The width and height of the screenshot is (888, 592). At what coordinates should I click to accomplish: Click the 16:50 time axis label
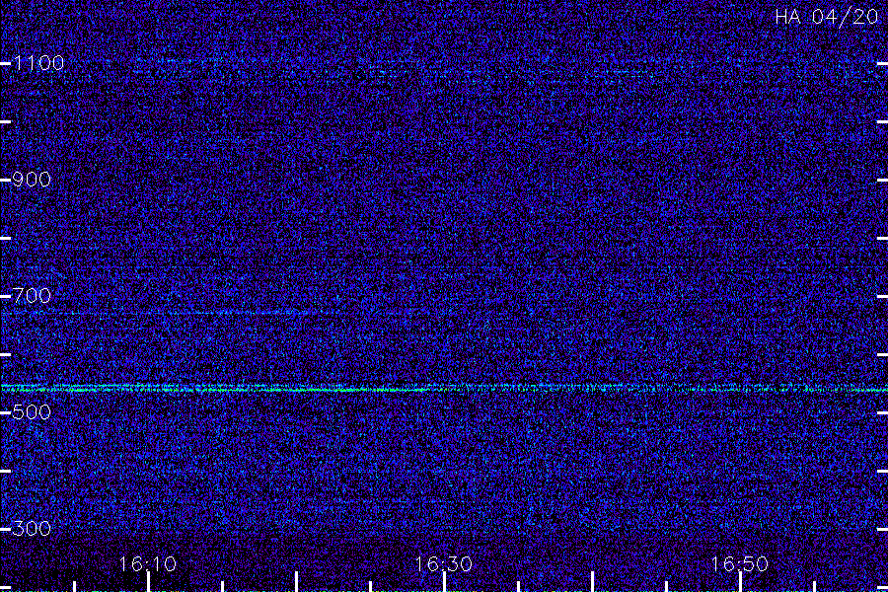(740, 564)
